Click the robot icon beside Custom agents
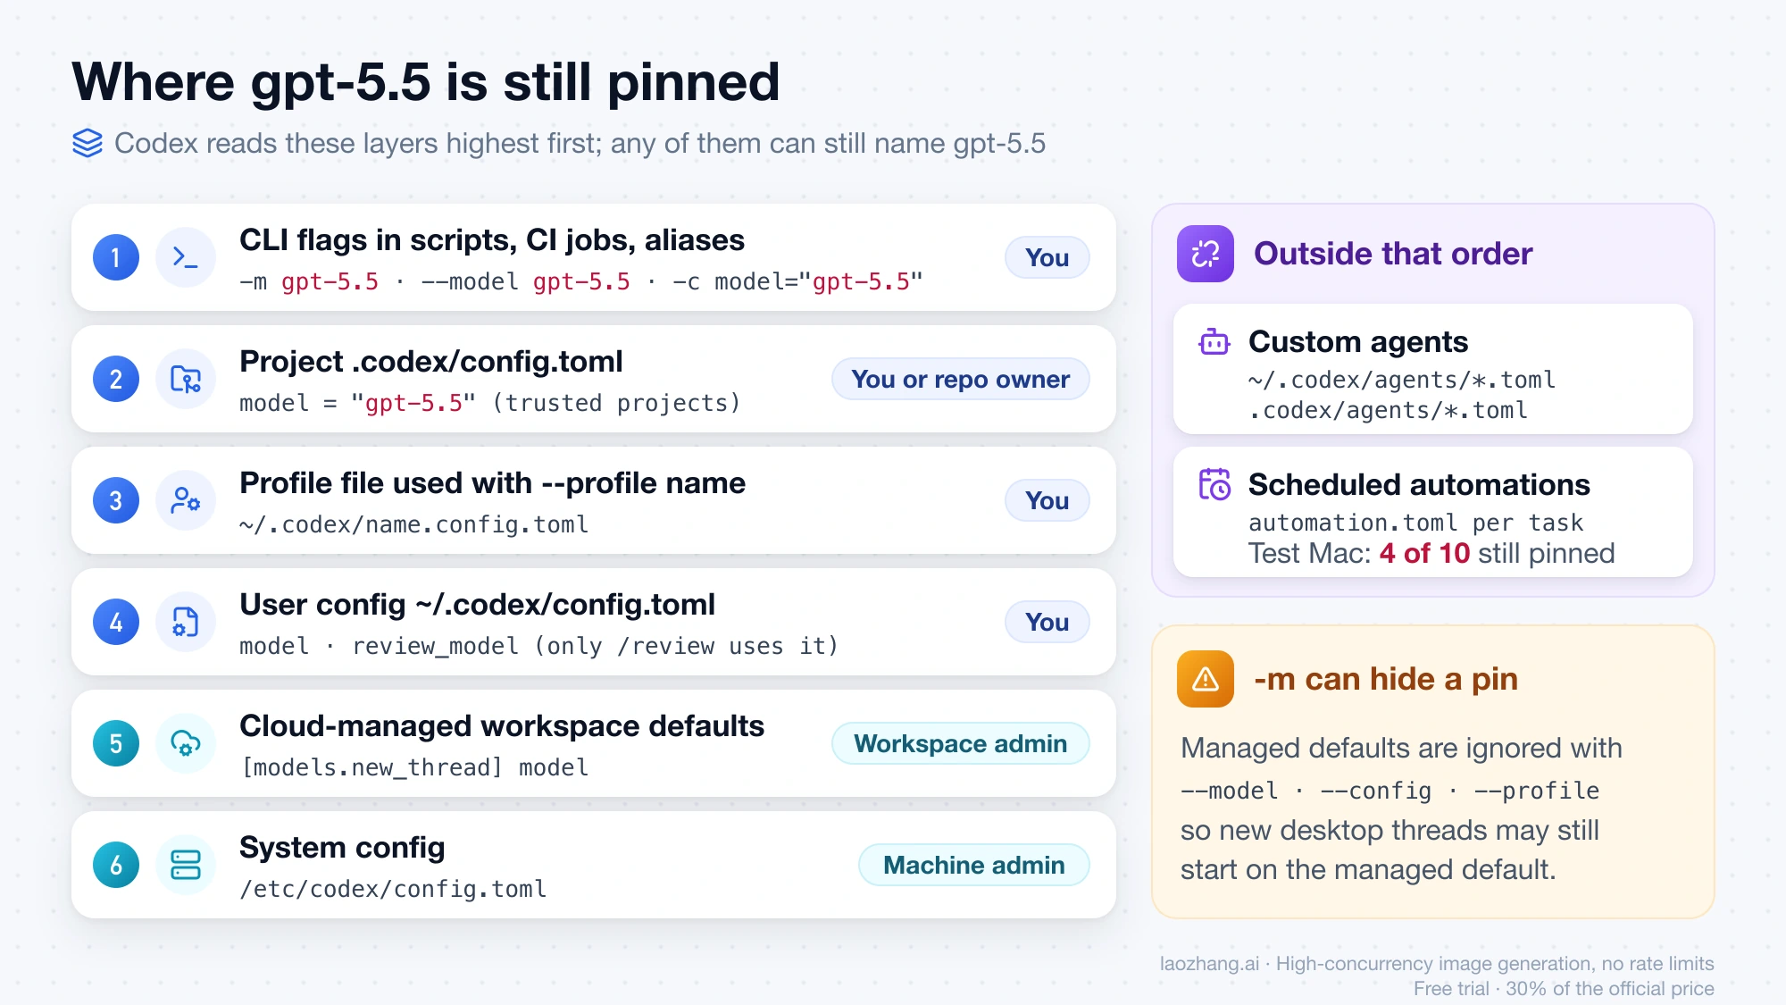 tap(1214, 342)
